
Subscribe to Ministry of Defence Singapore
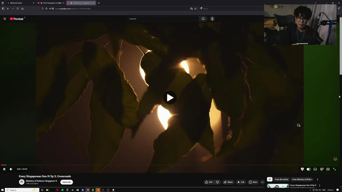click(67, 182)
